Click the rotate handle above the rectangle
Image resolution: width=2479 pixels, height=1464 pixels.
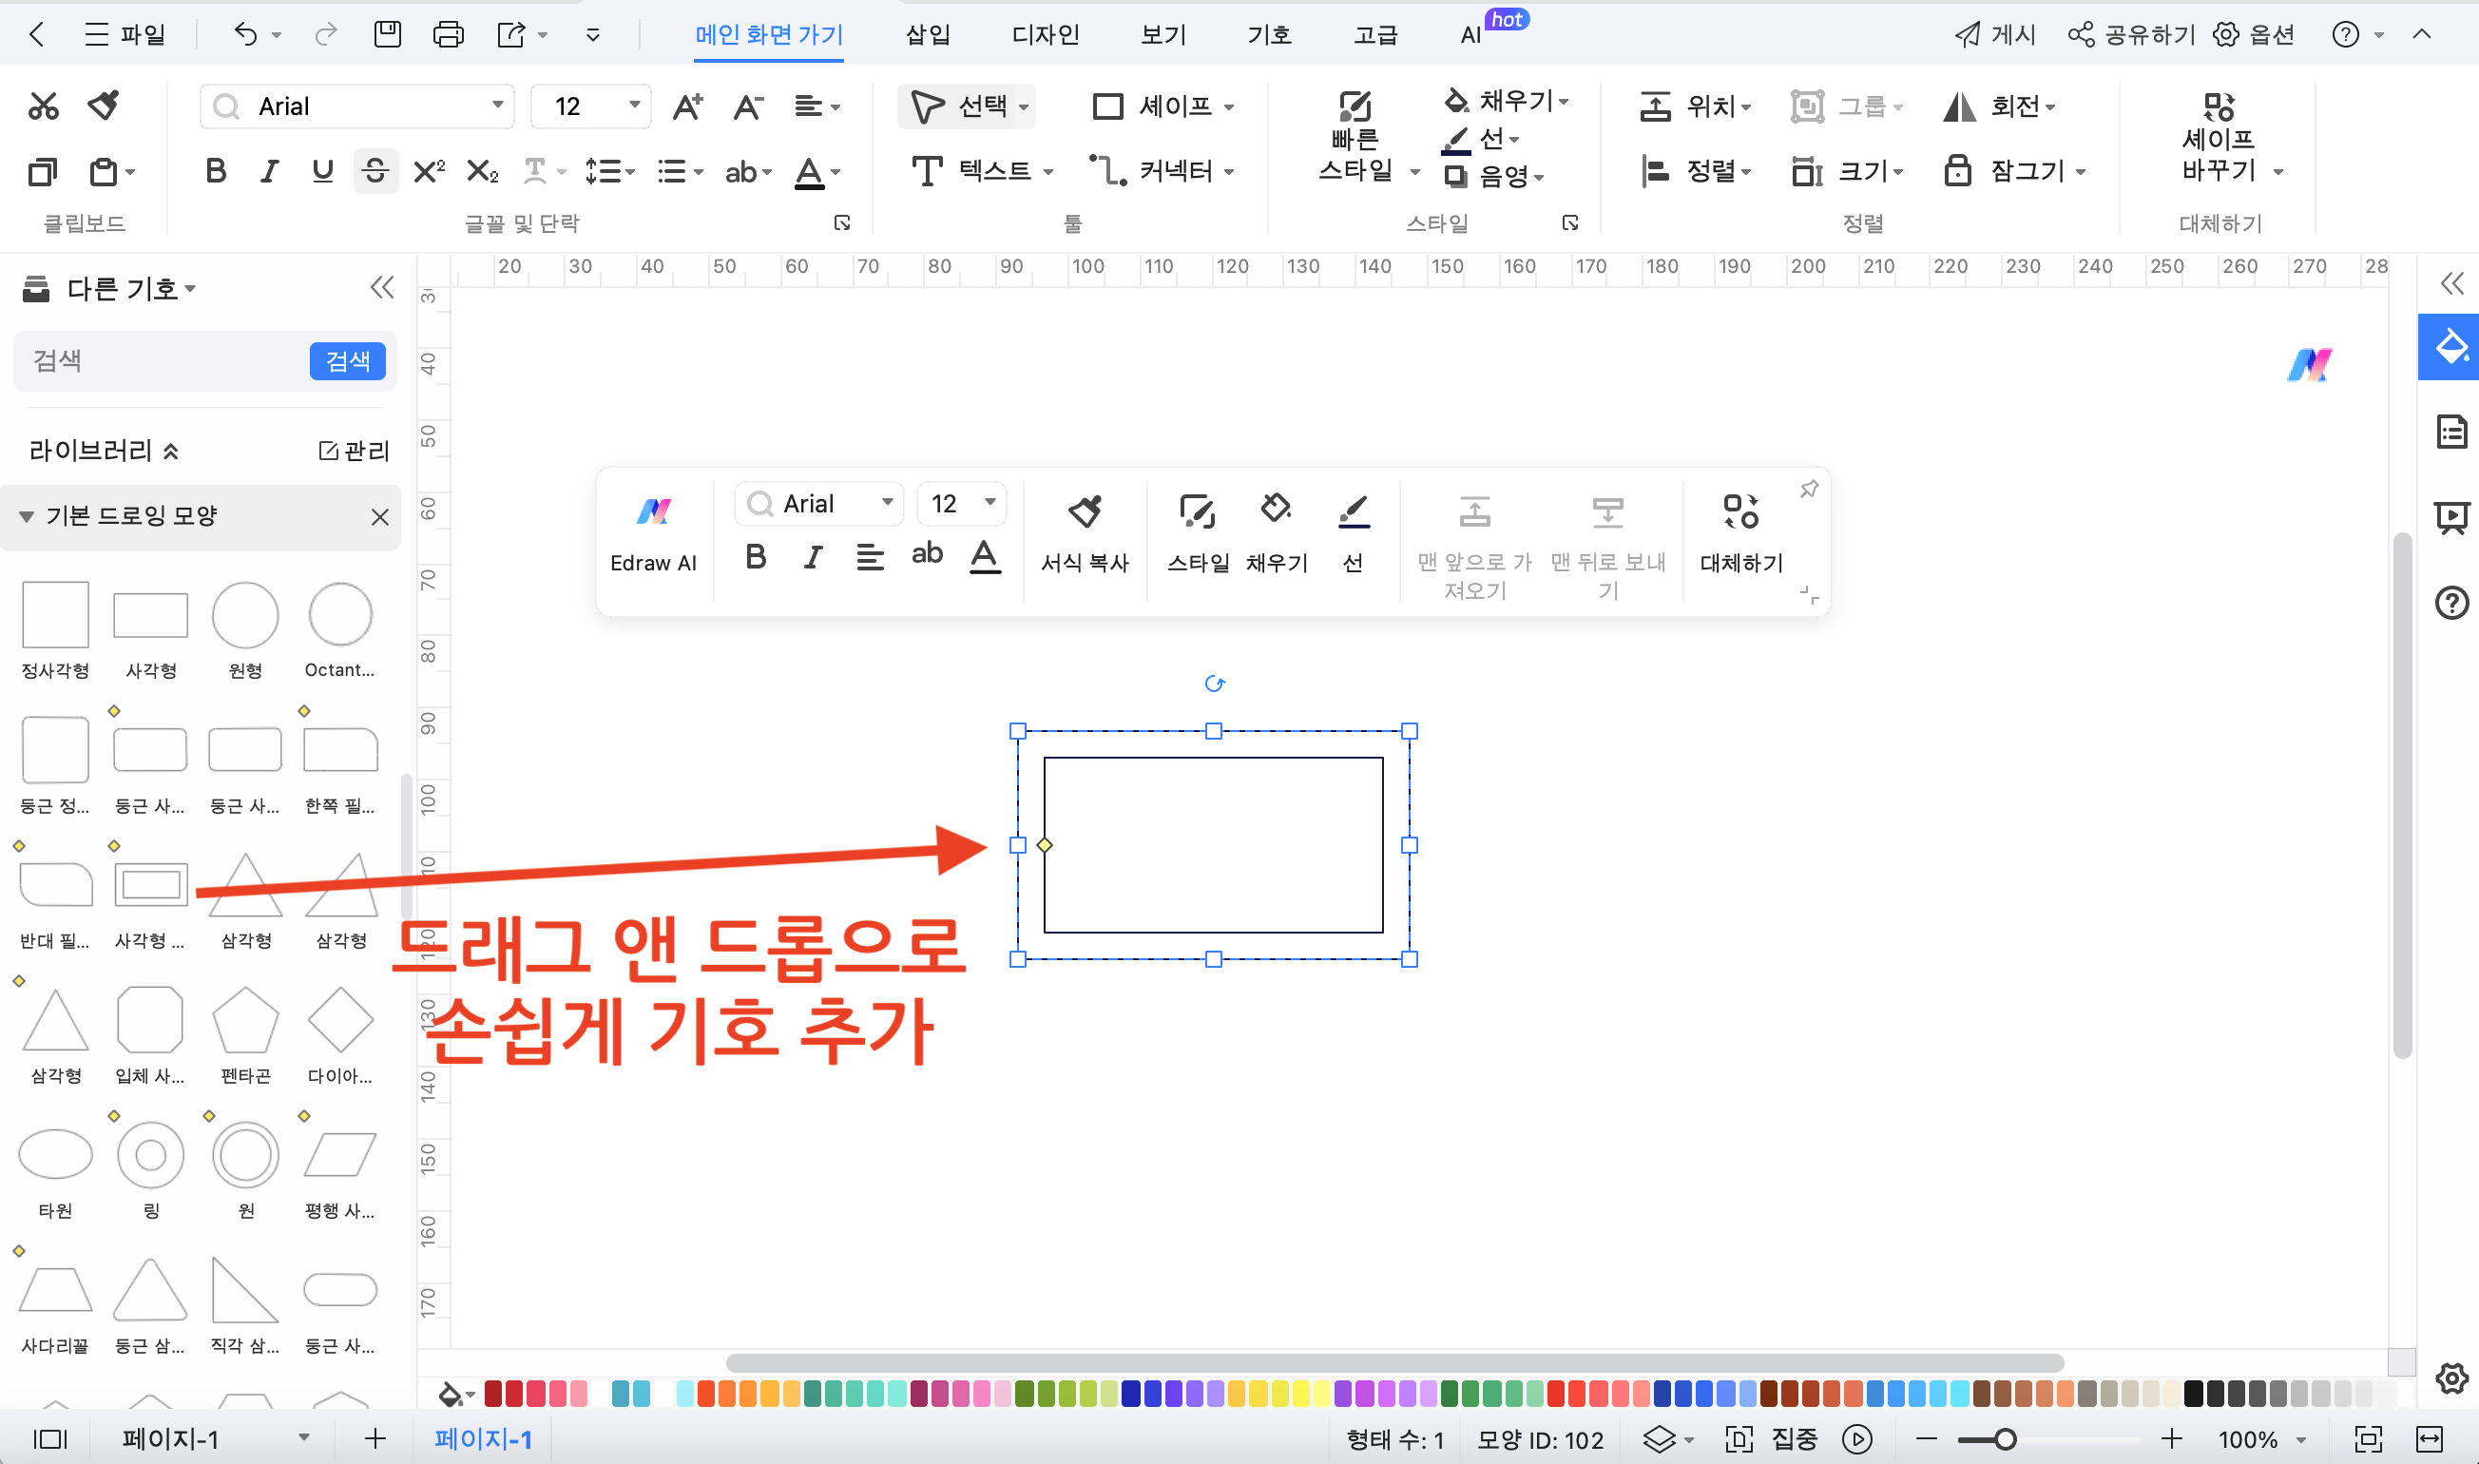1215,684
